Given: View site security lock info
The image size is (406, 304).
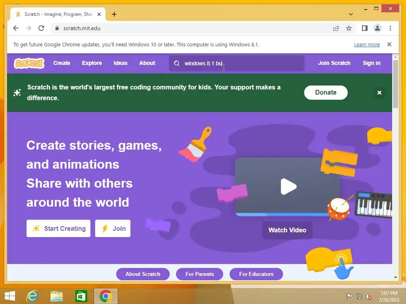Looking at the screenshot, I should [x=57, y=28].
